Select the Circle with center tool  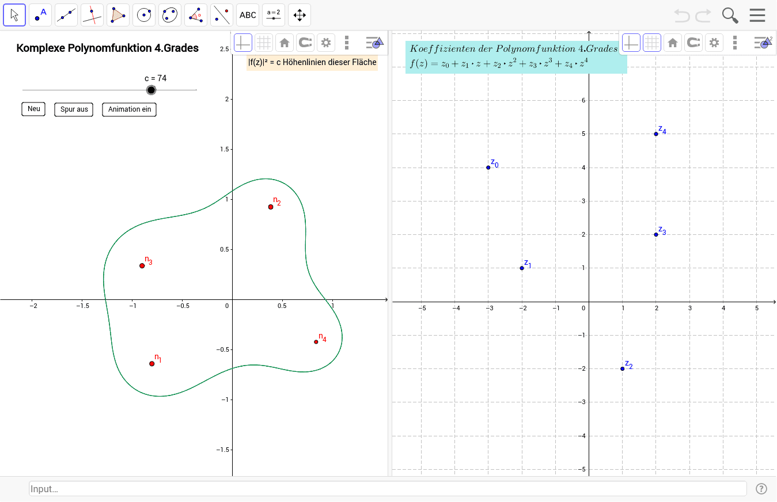[144, 15]
